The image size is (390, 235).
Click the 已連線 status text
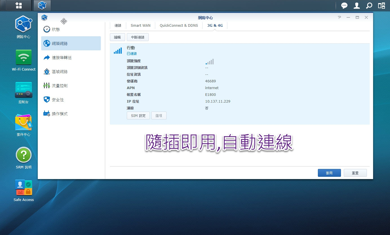pos(132,53)
